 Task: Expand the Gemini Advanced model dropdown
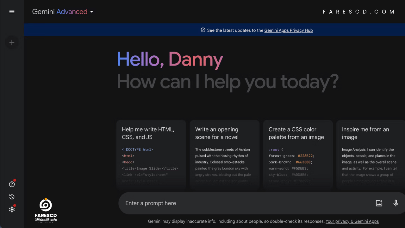[63, 12]
